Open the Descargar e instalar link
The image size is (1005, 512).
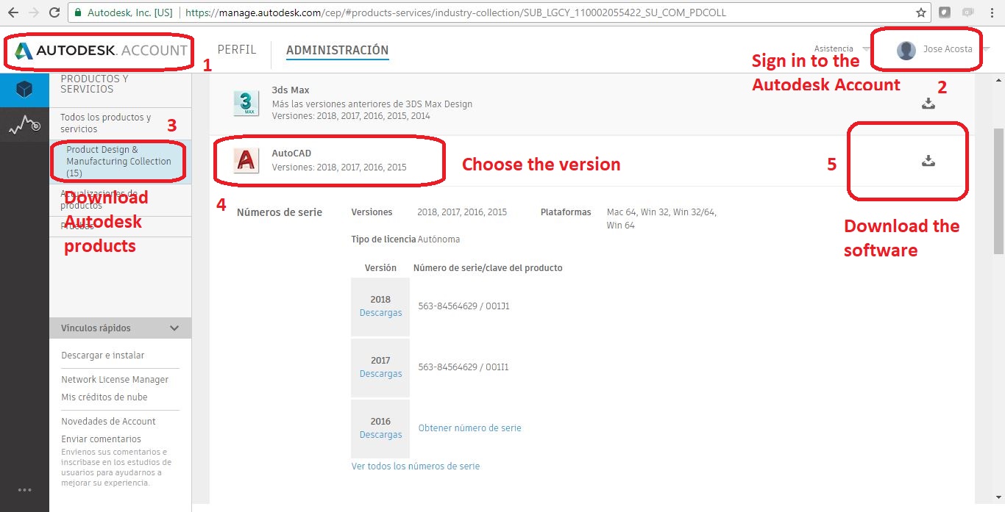point(103,356)
